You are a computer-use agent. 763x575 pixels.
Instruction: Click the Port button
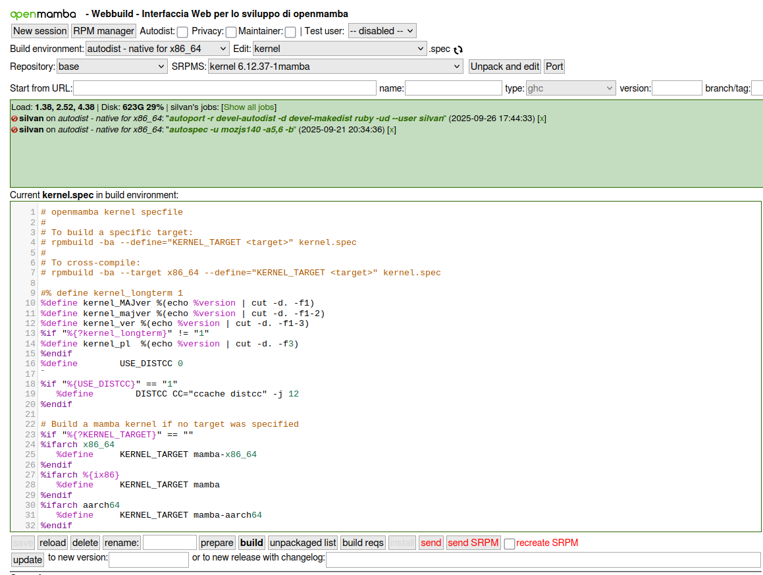[x=554, y=67]
